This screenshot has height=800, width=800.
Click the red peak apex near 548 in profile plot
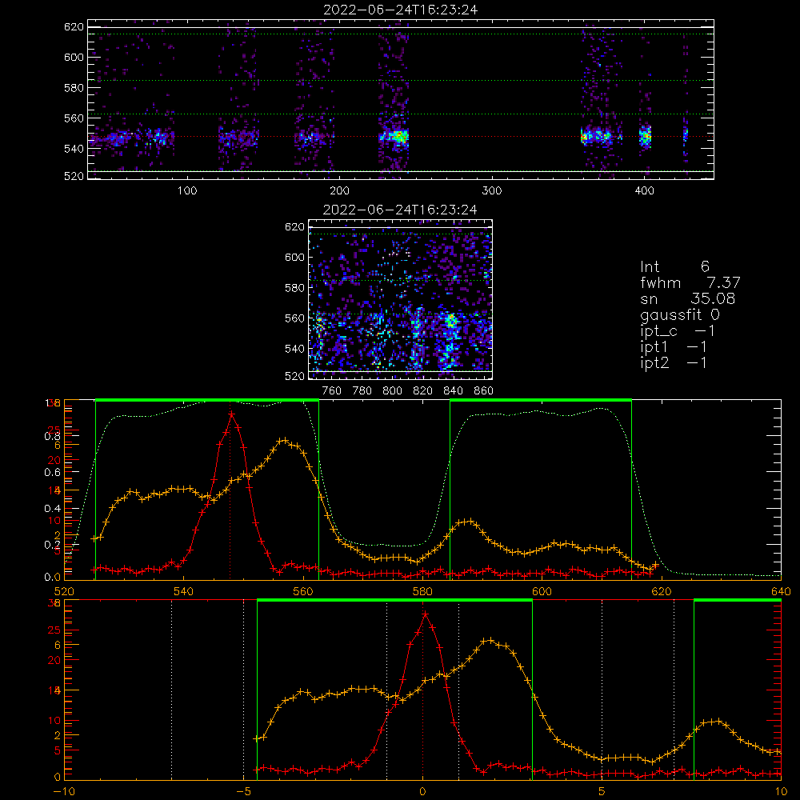click(231, 414)
